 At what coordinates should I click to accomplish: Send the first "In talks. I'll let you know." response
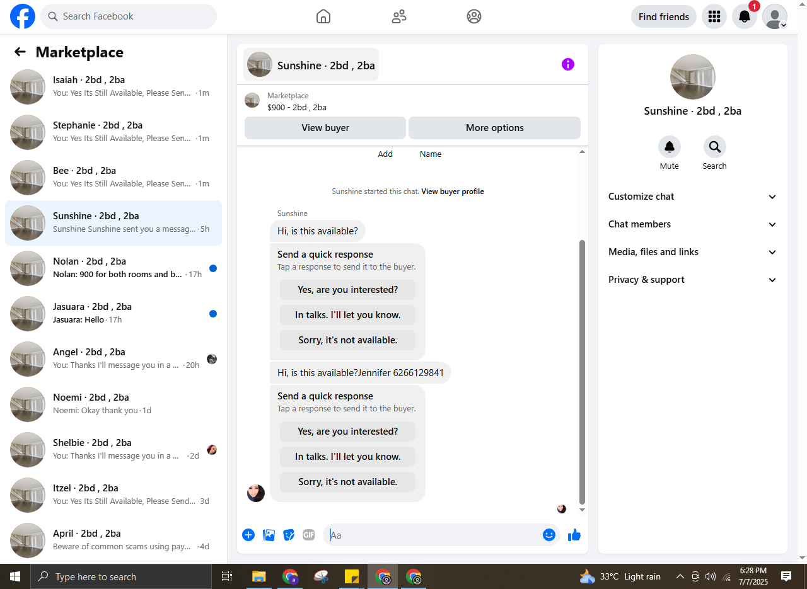click(x=348, y=315)
